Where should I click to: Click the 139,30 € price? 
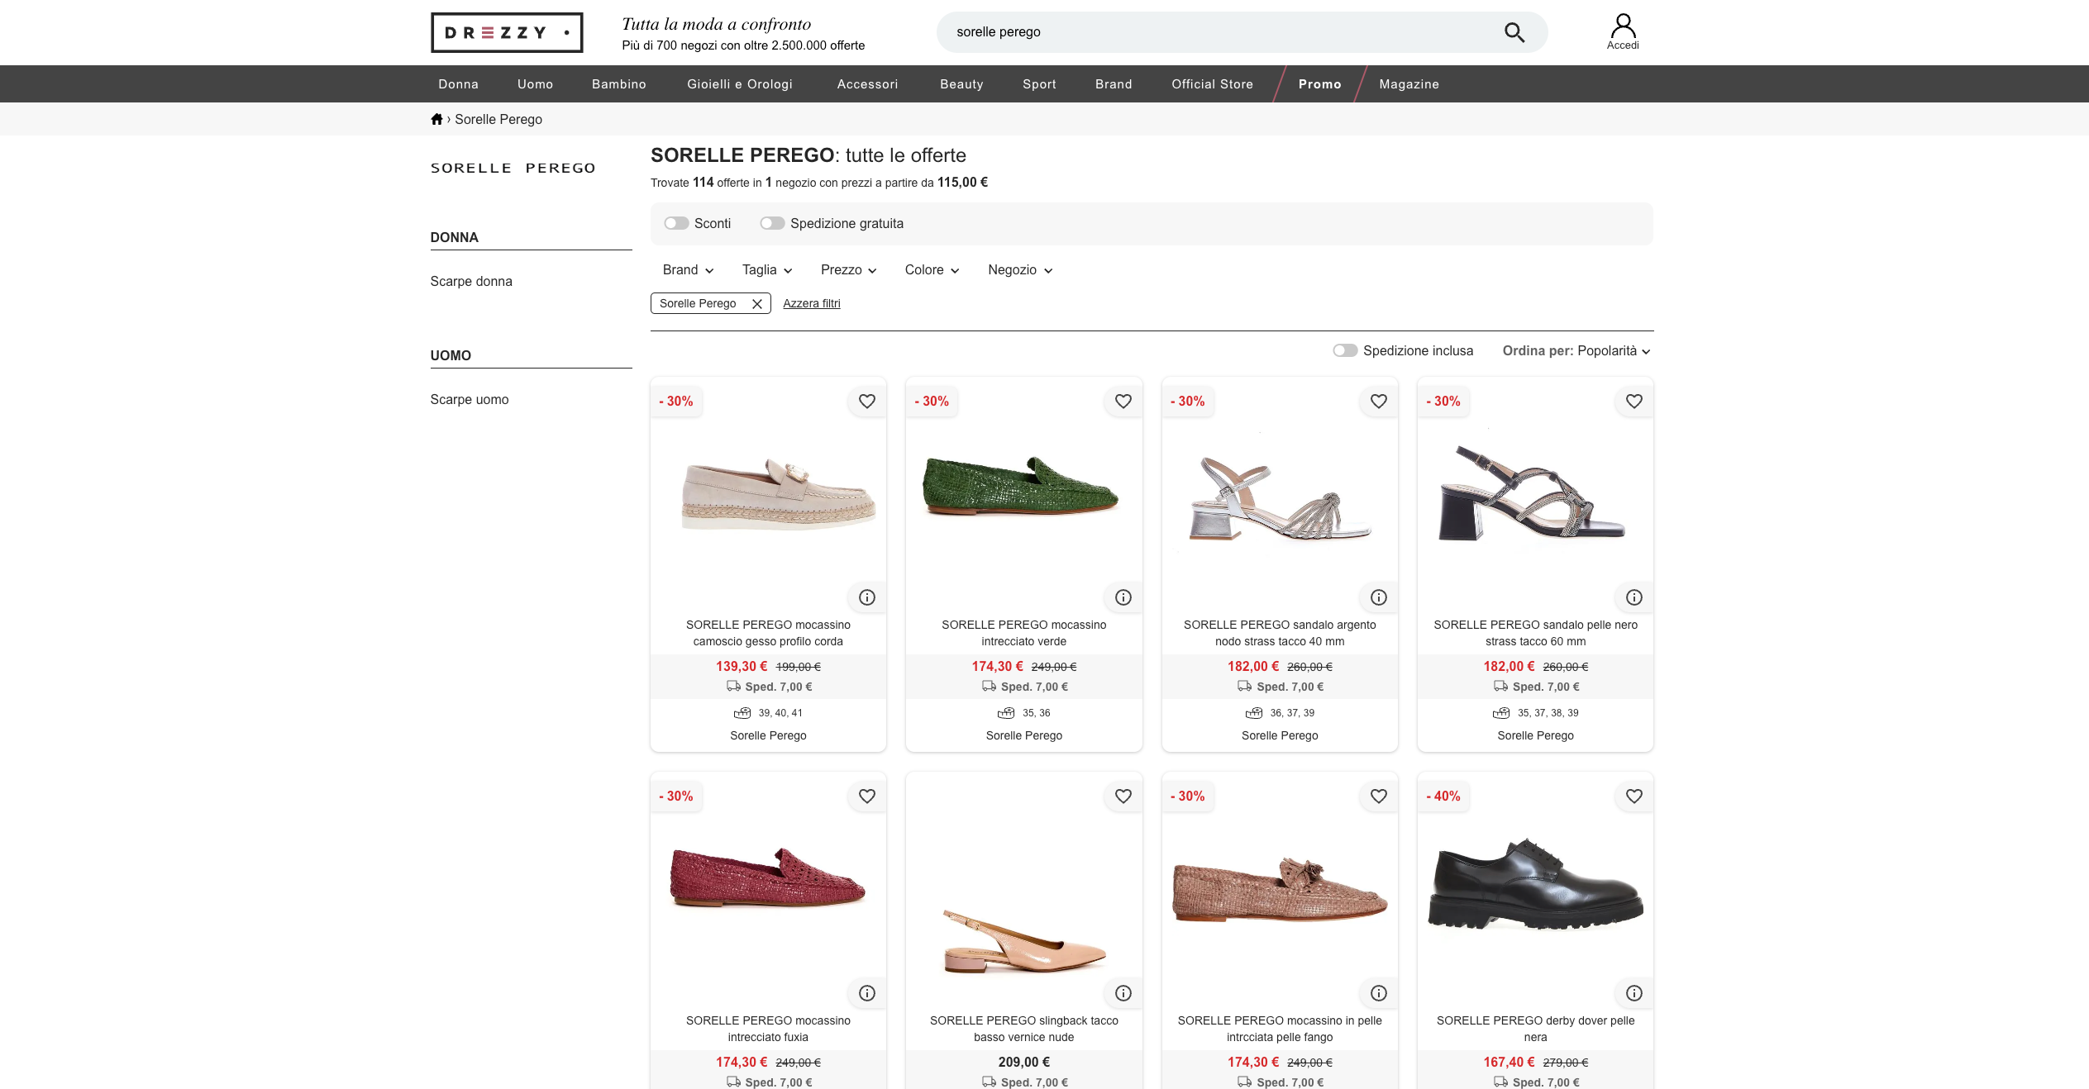point(742,666)
